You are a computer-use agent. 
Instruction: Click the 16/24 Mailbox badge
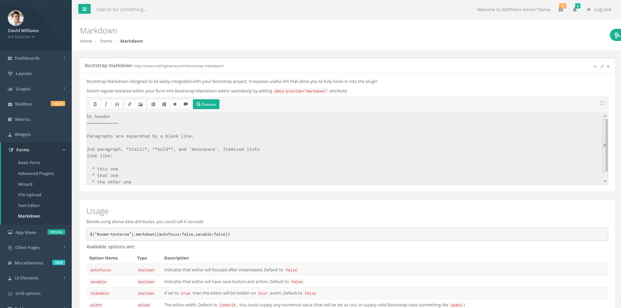pos(58,104)
